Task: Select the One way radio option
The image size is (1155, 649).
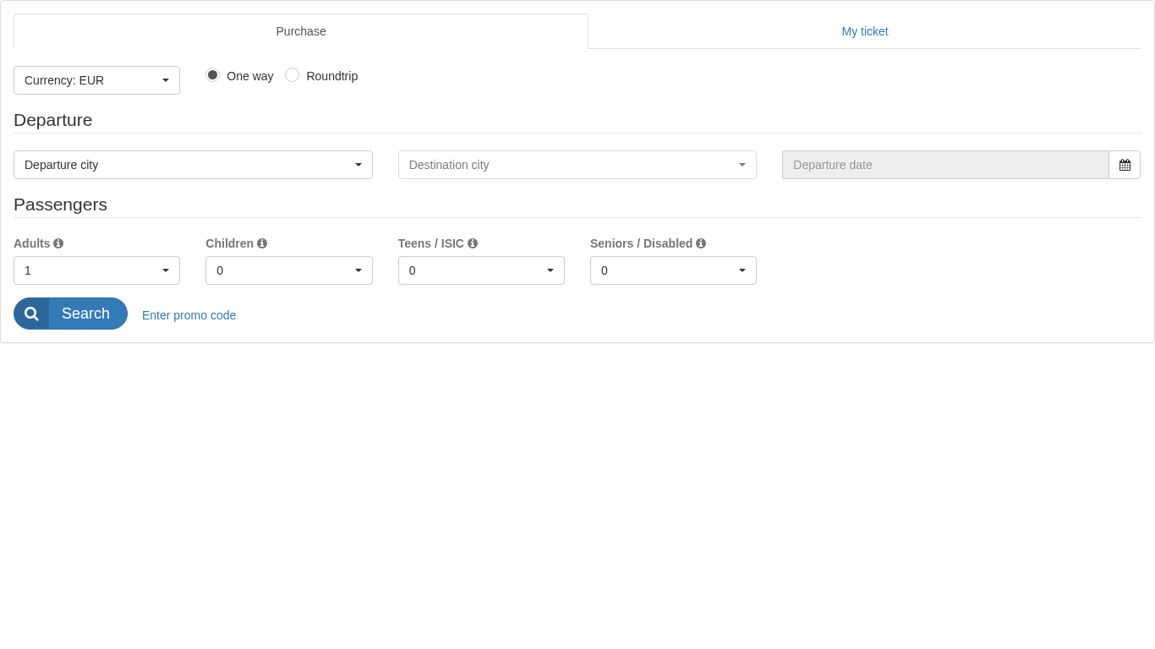Action: 213,75
